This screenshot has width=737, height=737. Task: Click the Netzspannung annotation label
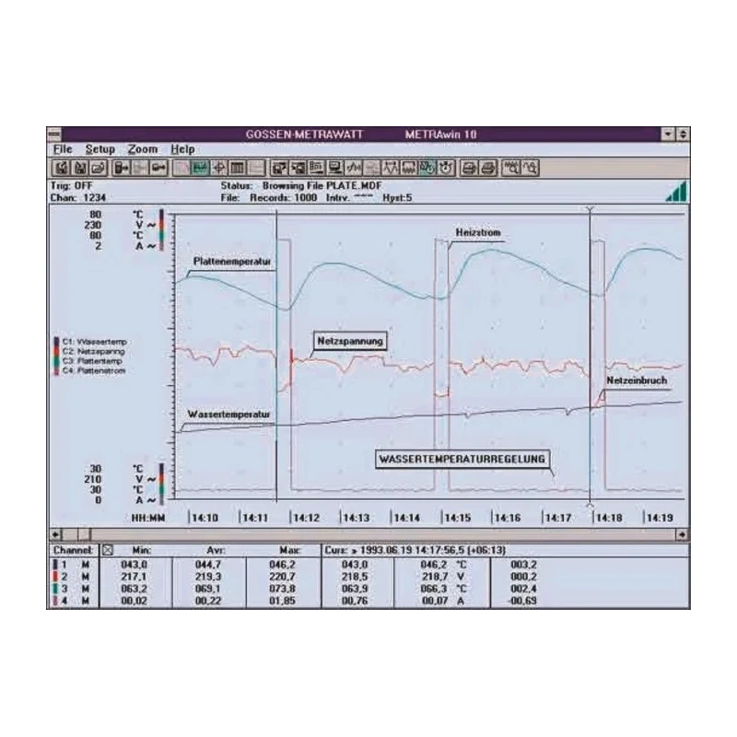coord(350,341)
